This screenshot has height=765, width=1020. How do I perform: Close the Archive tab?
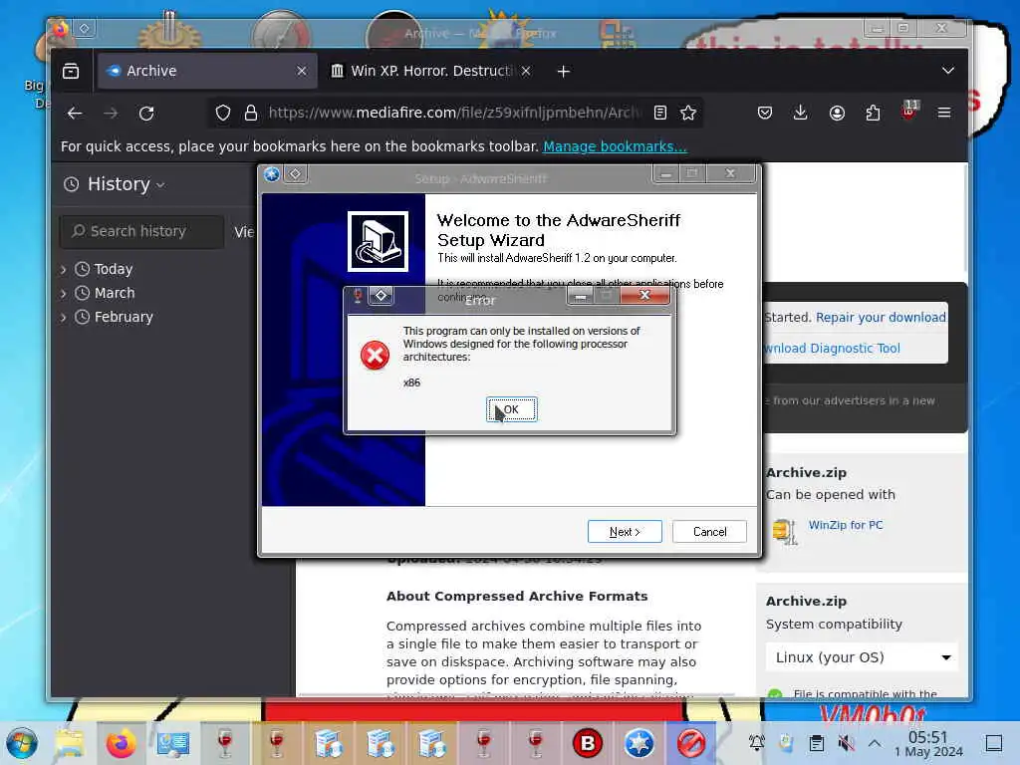(x=302, y=71)
